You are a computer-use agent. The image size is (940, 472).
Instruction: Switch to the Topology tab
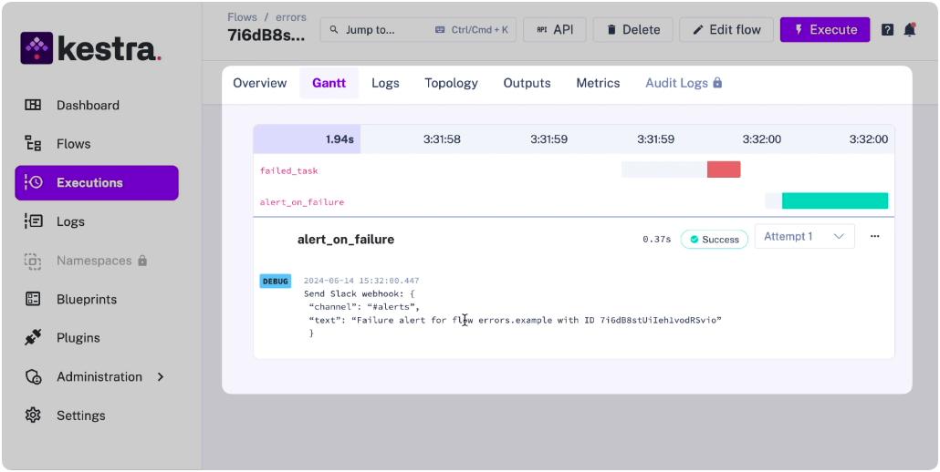coord(451,83)
